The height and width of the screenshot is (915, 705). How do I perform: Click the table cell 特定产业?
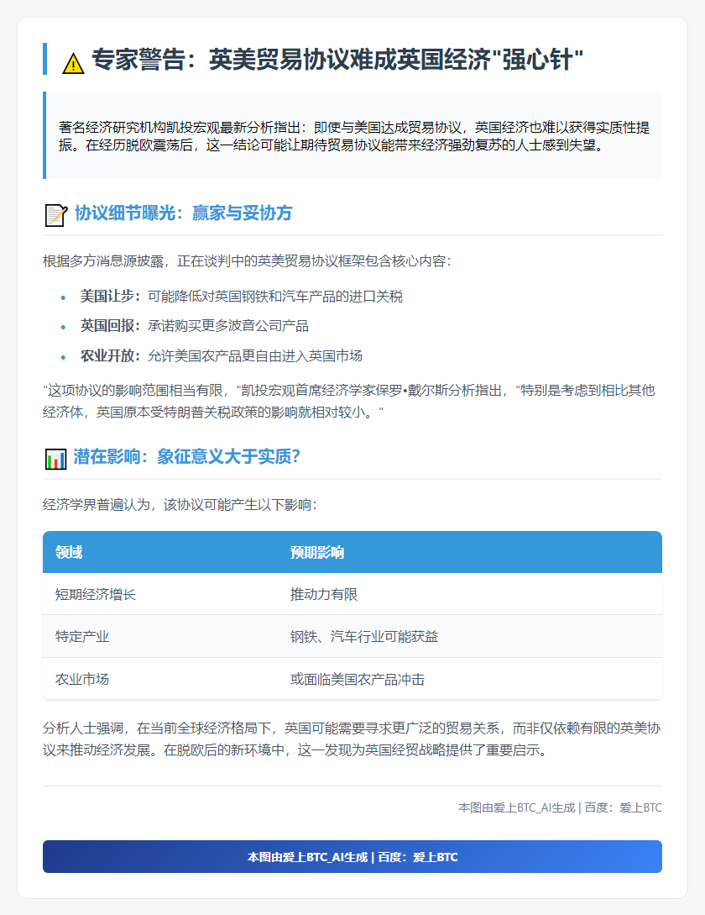pos(82,636)
